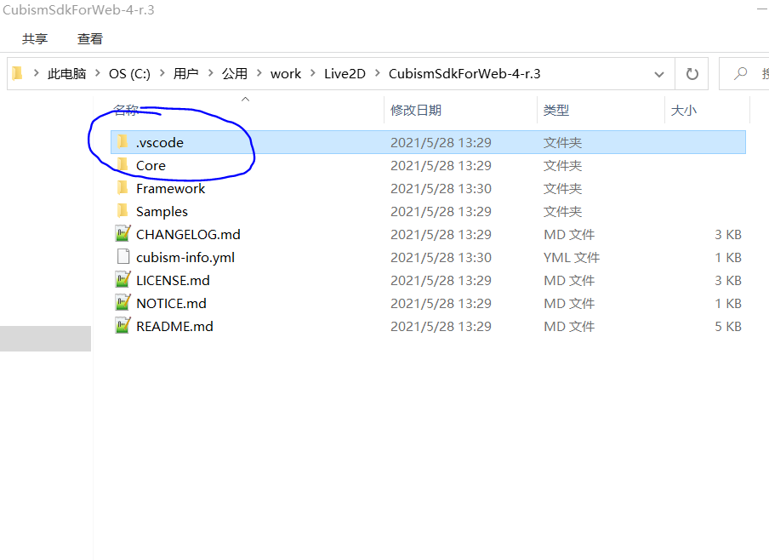769x560 pixels.
Task: Expand chevron after OS (C:) in breadcrumb
Action: pos(162,73)
